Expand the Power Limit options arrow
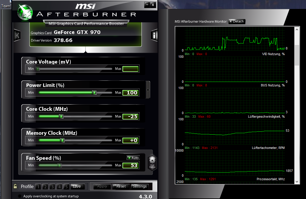Viewport: 306px width, 199px height. 148,90
